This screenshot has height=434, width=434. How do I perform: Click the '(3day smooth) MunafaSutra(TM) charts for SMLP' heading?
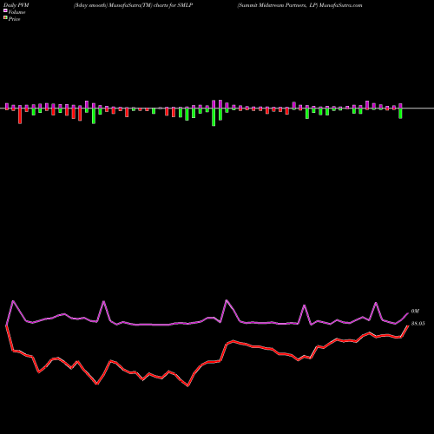click(x=133, y=5)
